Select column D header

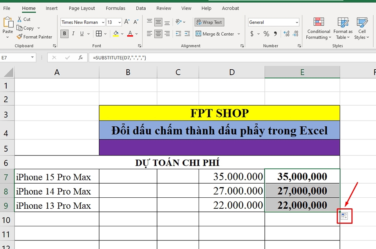(231, 72)
